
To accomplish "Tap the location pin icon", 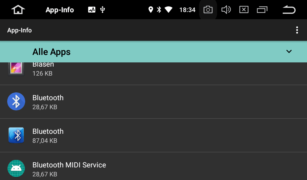I will pyautogui.click(x=151, y=10).
